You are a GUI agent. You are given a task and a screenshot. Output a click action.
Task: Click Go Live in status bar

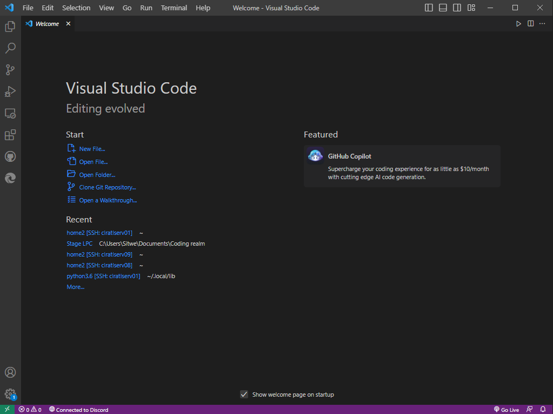coord(507,410)
